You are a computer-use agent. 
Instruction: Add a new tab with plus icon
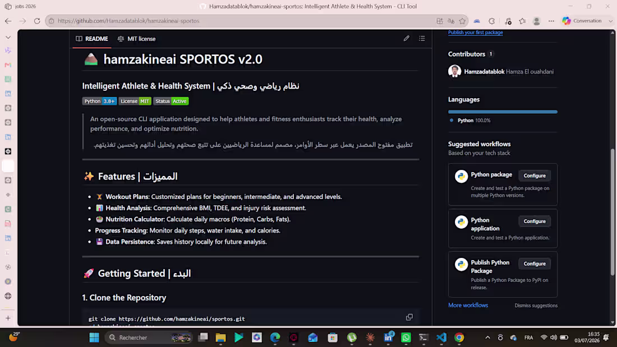point(8,318)
